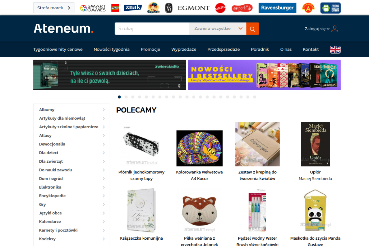
Task: Focus the Szukaj search input field
Action: click(x=152, y=29)
